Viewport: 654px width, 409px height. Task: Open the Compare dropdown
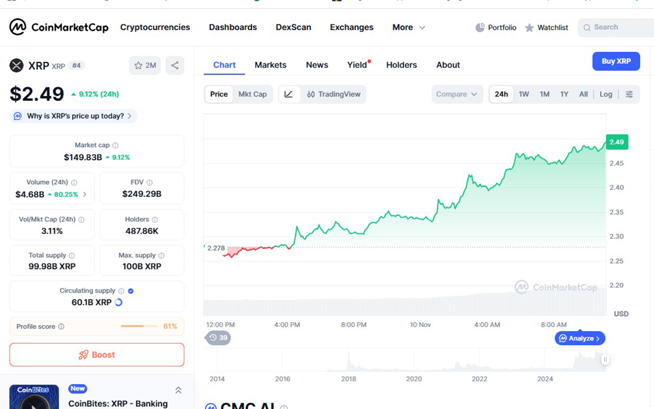tap(457, 94)
